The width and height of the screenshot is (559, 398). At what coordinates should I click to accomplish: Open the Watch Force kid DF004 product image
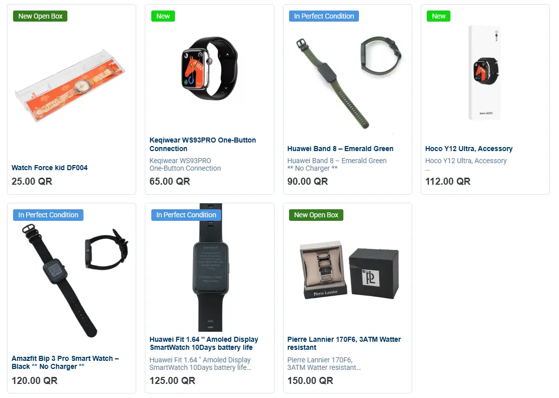[70, 86]
